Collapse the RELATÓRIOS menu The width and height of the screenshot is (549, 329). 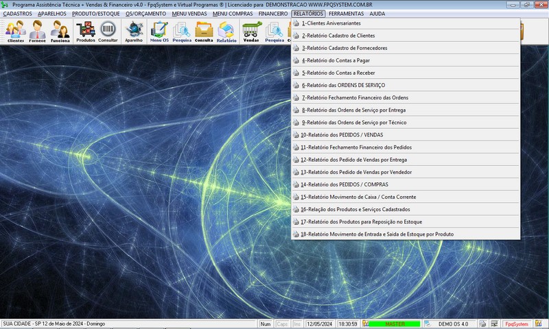[x=308, y=14]
